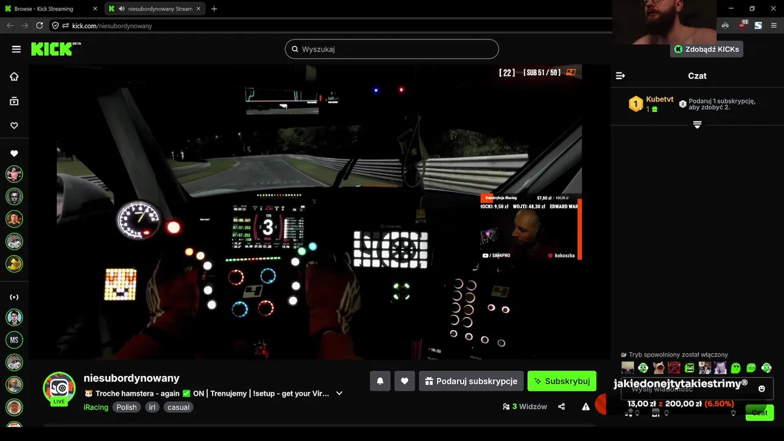The width and height of the screenshot is (784, 441).
Task: Open a new browser tab with plus
Action: pyautogui.click(x=214, y=9)
